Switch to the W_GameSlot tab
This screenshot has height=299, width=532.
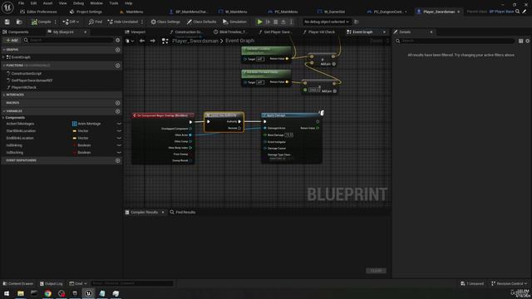(331, 12)
